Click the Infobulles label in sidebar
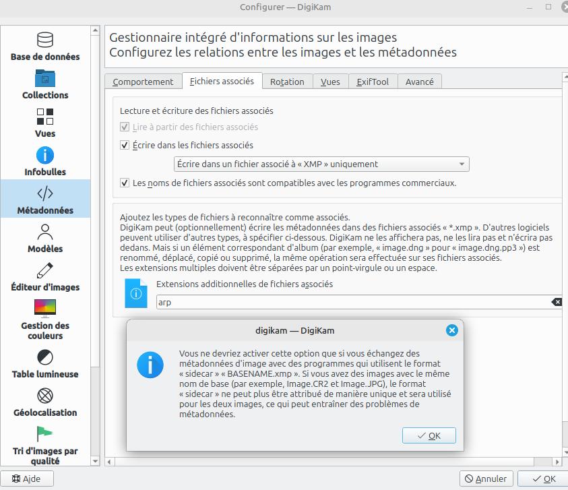This screenshot has width=568, height=490. [45, 172]
